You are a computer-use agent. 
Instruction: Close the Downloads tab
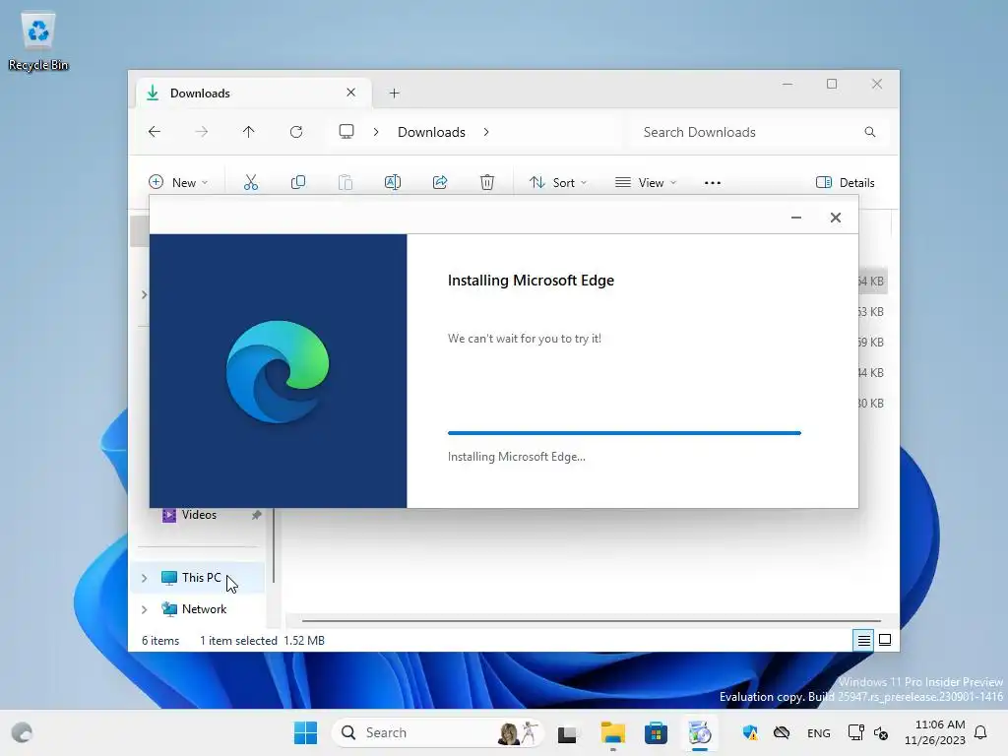coord(351,93)
